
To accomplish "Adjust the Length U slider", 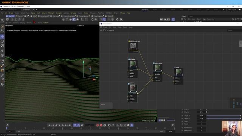I will pyautogui.click(x=223, y=116).
